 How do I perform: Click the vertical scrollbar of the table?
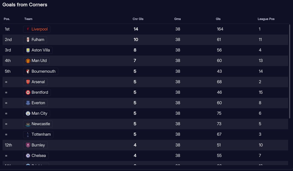289,71
